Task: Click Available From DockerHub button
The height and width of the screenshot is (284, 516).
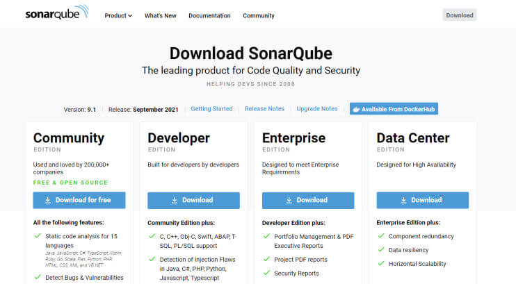Action: pos(394,109)
